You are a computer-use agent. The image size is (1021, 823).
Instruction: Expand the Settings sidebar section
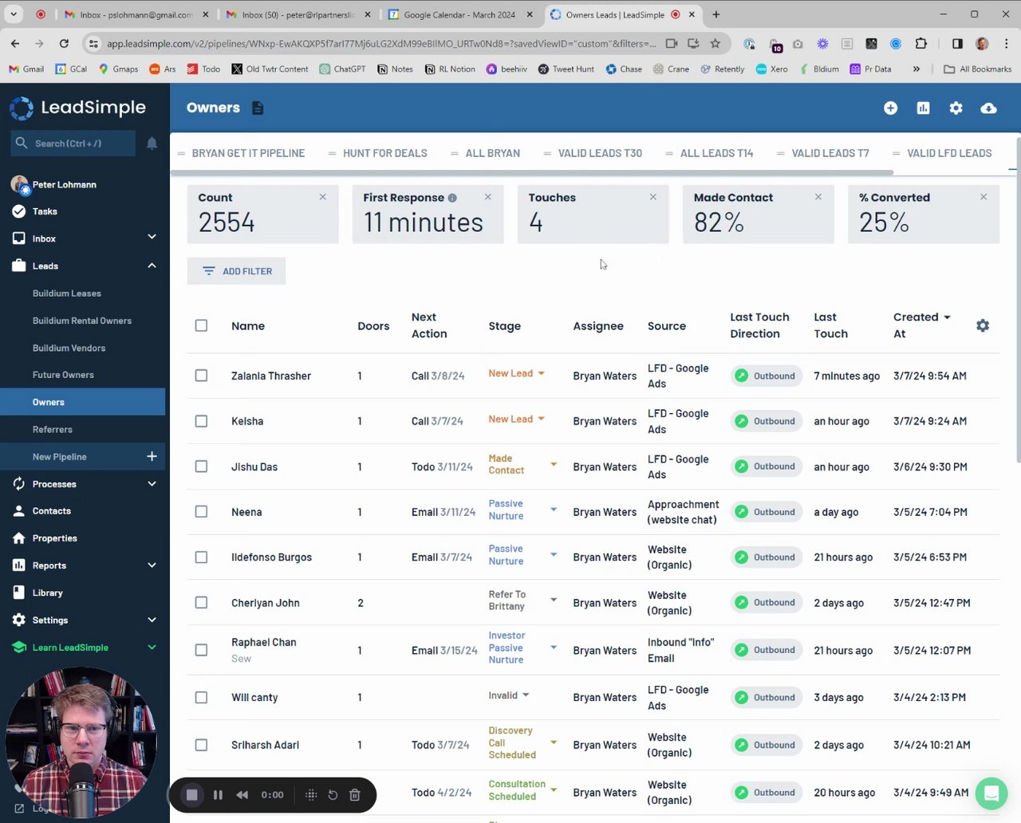[x=152, y=620]
